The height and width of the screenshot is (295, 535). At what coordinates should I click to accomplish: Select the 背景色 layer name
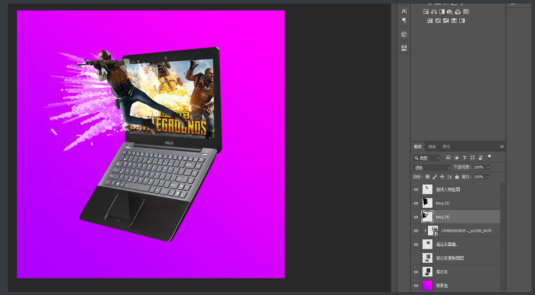point(442,285)
